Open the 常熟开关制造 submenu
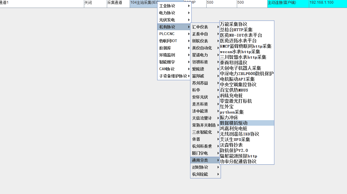The image size is (347, 194). click(205, 125)
